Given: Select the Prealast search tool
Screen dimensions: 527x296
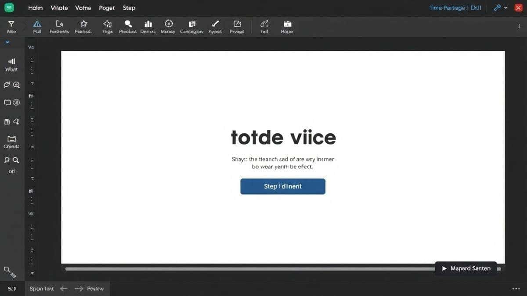Looking at the screenshot, I should point(127,25).
